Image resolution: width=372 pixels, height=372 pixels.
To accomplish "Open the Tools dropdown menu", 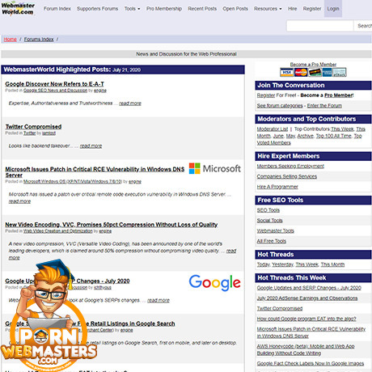I will tap(132, 9).
